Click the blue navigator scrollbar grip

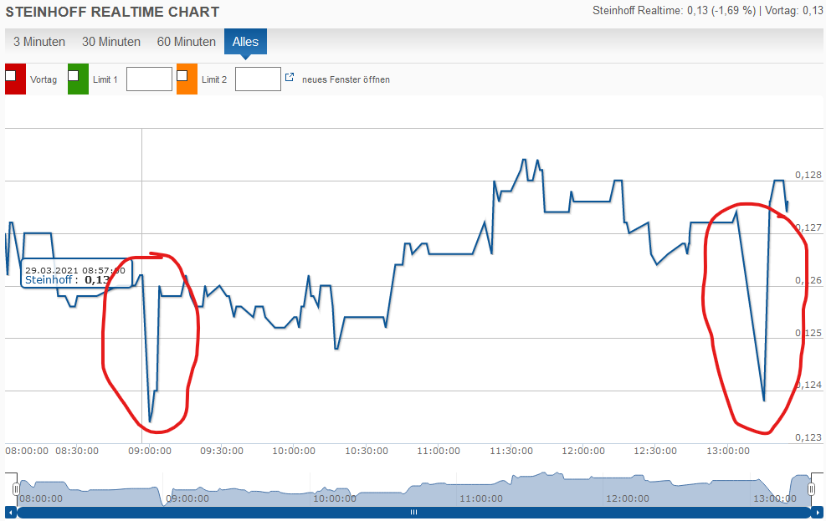point(414,512)
